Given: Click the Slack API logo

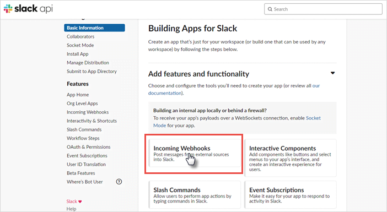Looking at the screenshot, I should click(28, 9).
